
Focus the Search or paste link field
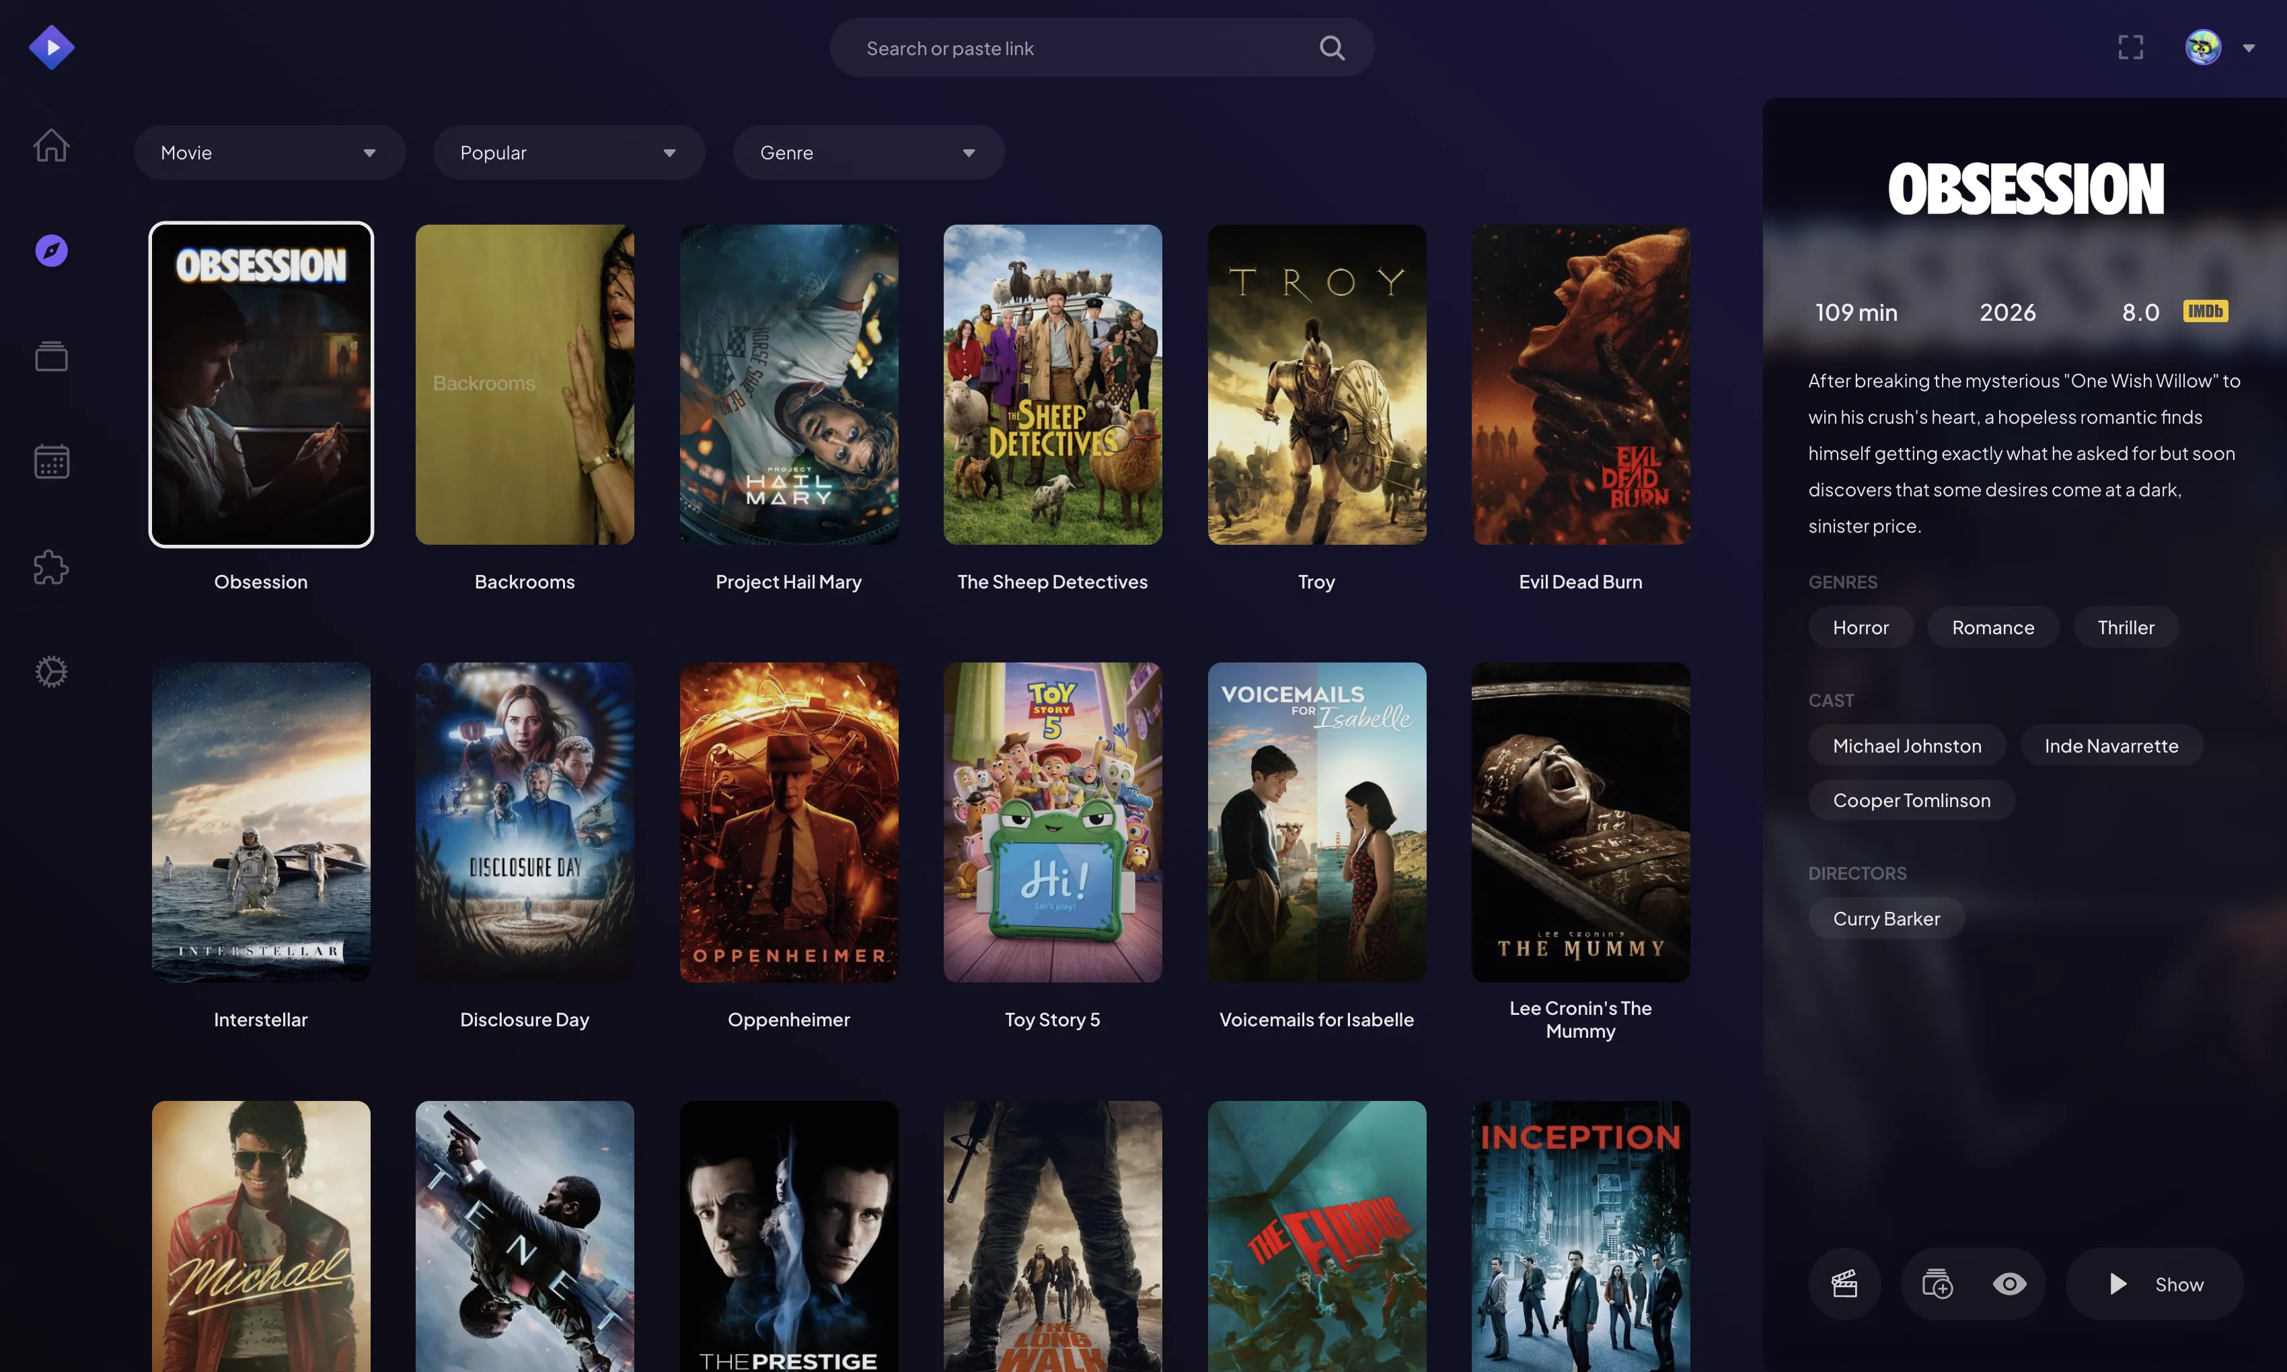1102,48
